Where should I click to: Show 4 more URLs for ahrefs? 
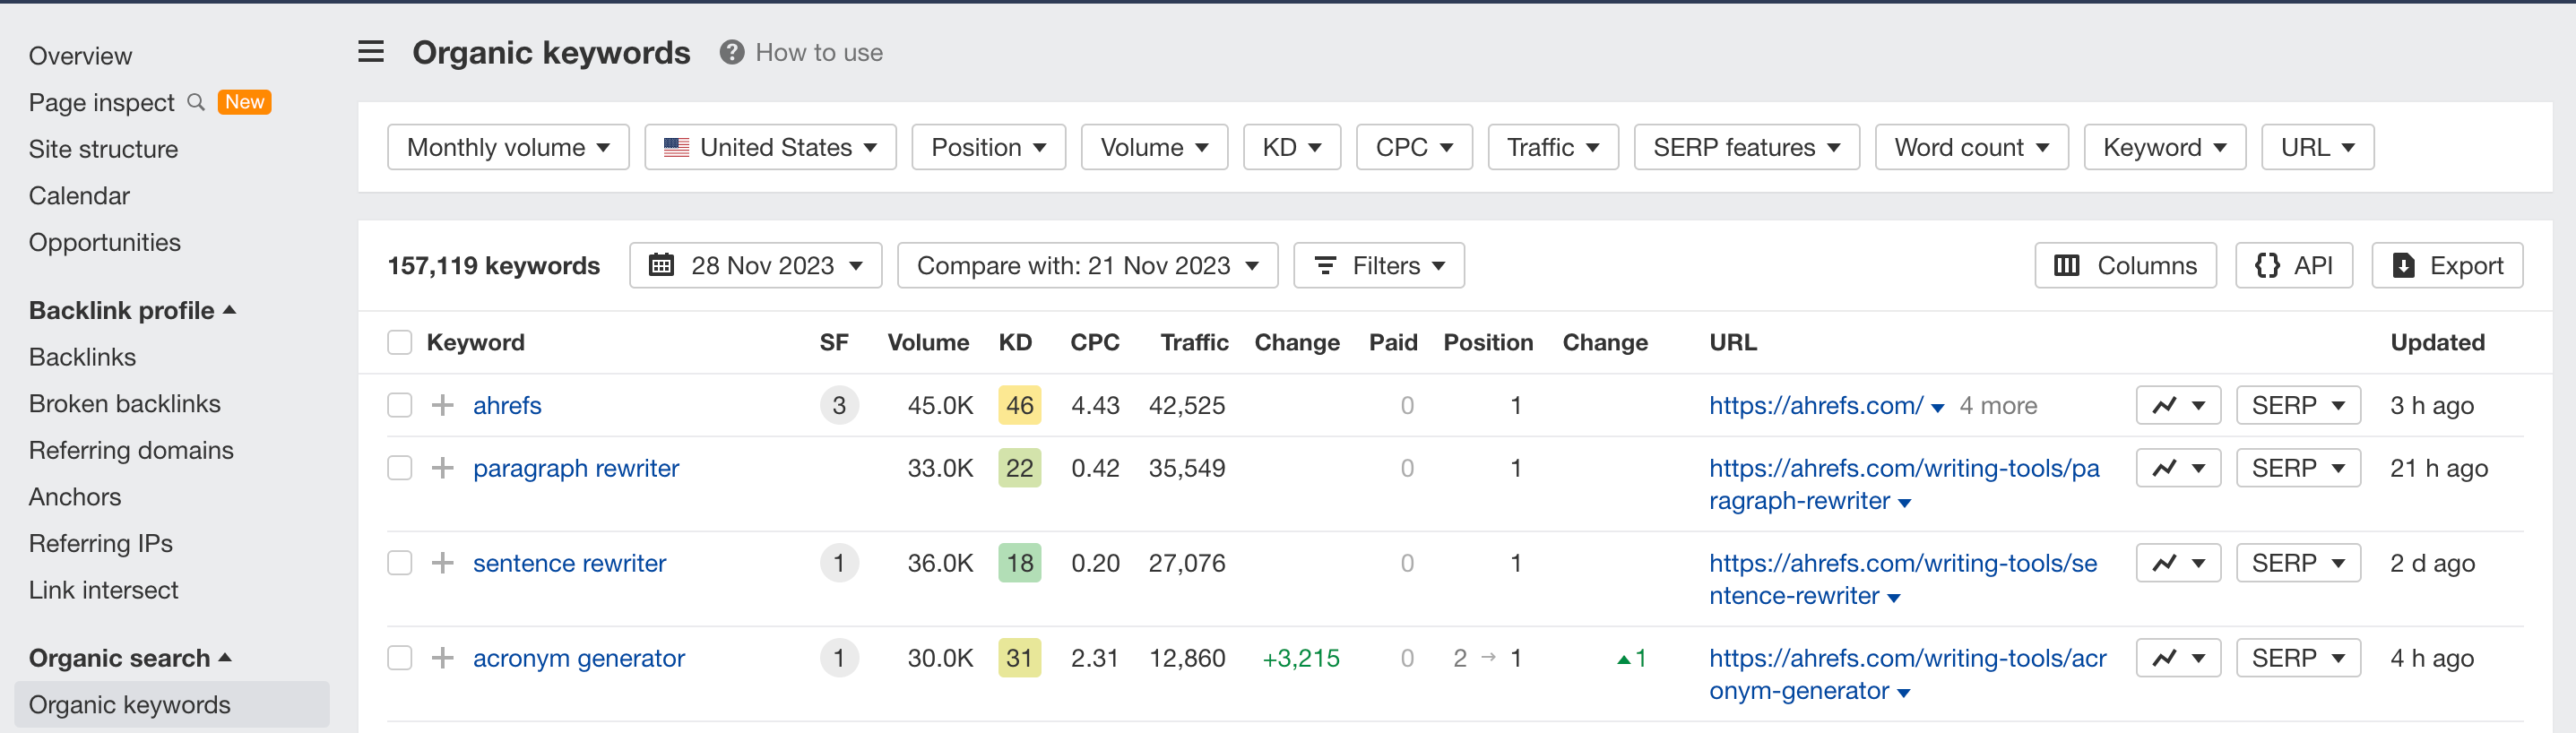pyautogui.click(x=1998, y=405)
